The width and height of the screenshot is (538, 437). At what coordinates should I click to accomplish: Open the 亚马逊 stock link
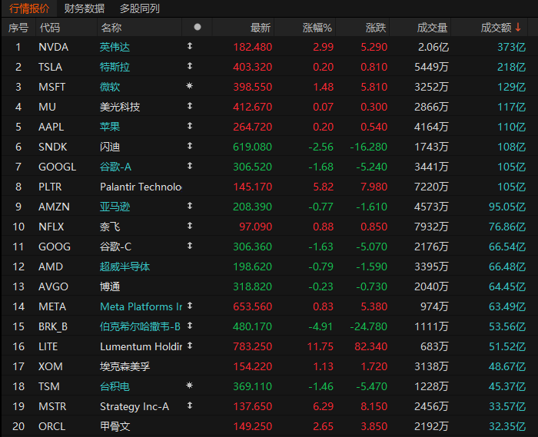coord(115,207)
